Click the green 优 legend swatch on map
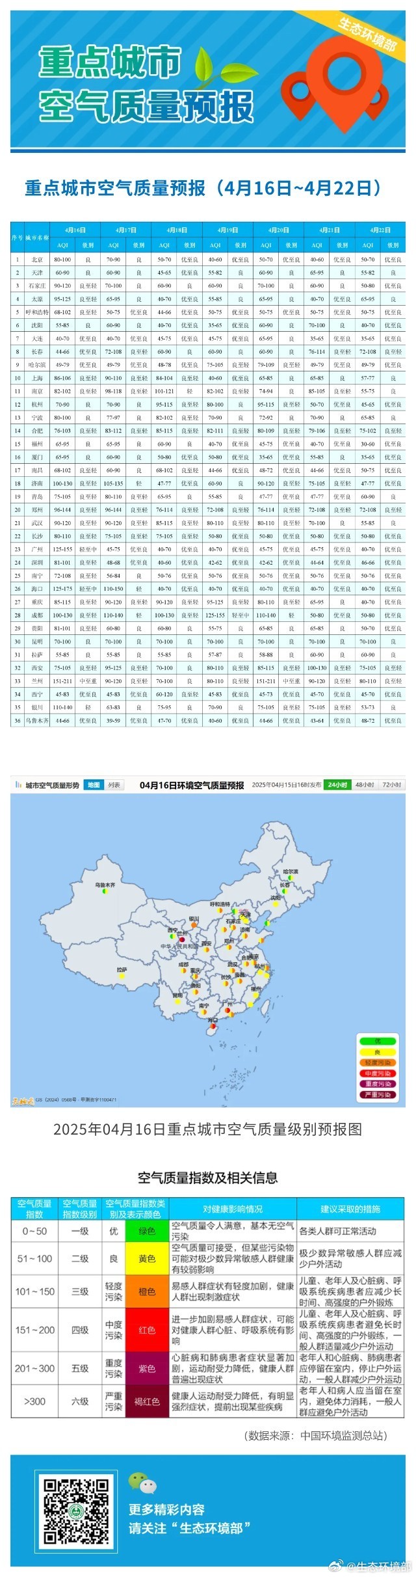 [x=378, y=1042]
